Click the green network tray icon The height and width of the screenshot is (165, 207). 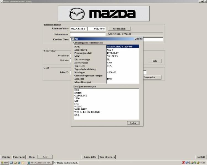click(195, 163)
